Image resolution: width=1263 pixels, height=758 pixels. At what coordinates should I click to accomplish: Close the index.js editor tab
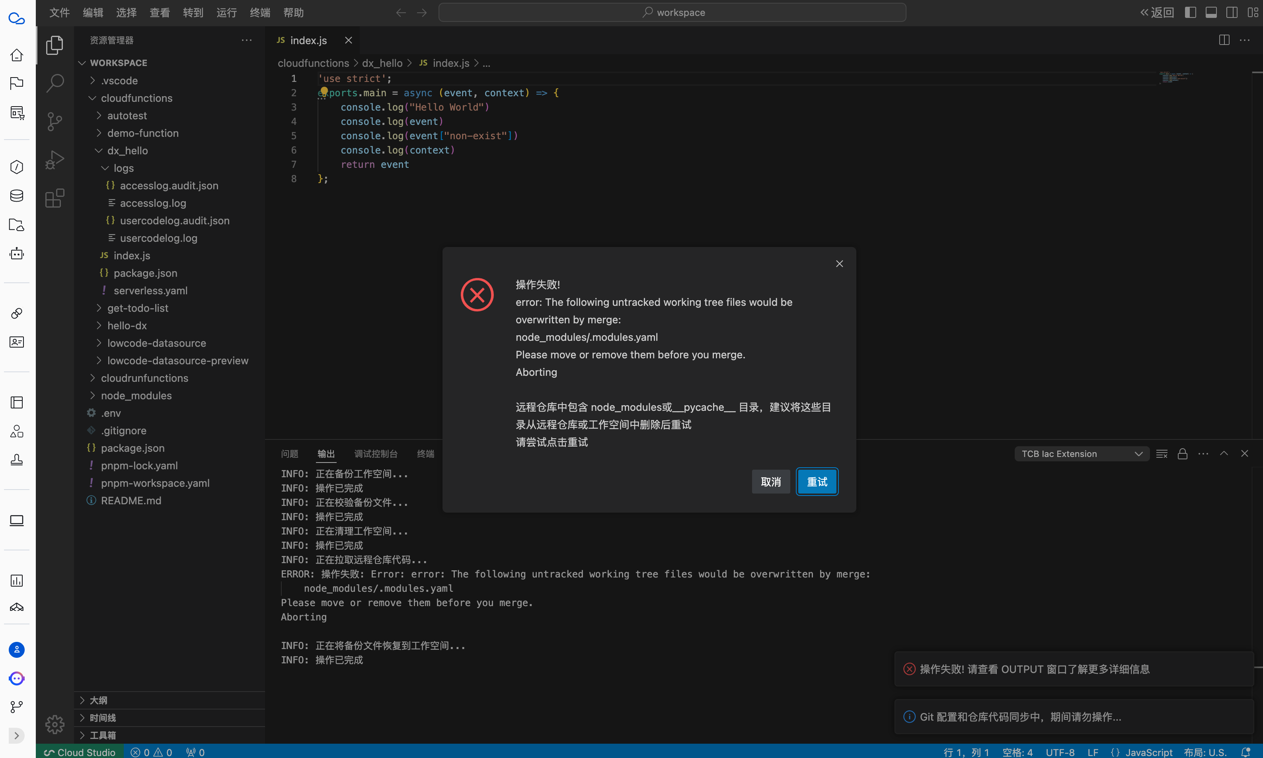pos(349,40)
